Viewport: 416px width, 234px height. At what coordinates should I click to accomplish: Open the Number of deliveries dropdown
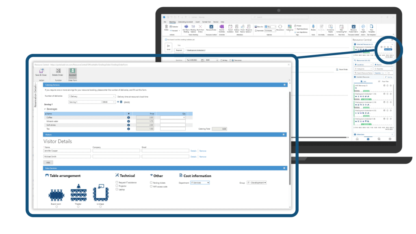91,96
